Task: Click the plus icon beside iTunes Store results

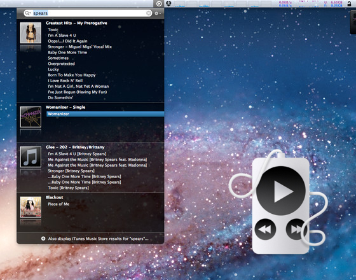Action: [x=43, y=239]
